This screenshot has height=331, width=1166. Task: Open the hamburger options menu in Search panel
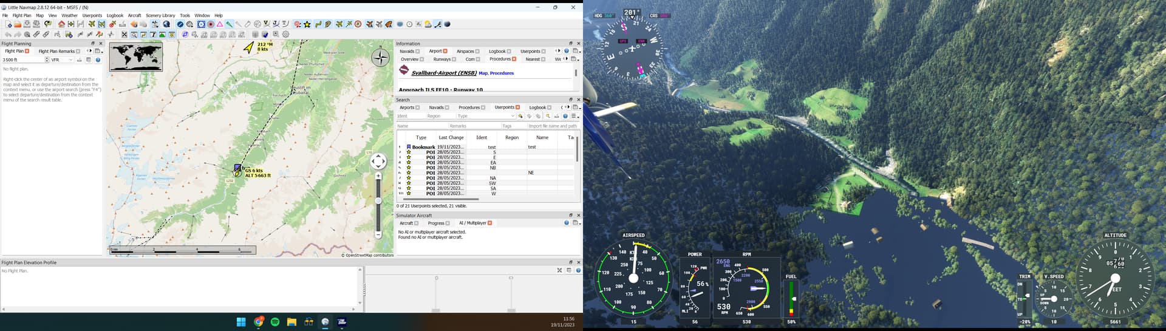574,115
